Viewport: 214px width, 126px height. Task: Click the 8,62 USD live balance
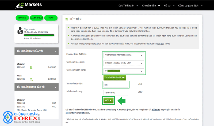coord(52,67)
